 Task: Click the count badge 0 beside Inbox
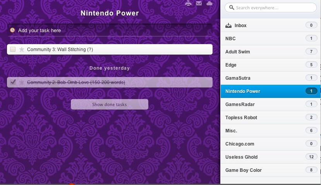[x=311, y=25]
